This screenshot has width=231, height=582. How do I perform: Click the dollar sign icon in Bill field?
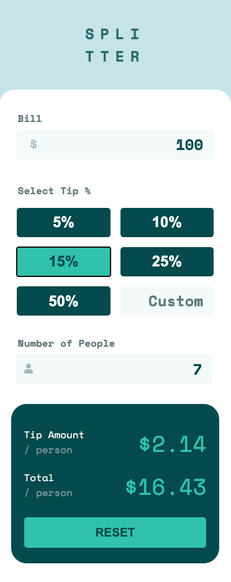(34, 144)
